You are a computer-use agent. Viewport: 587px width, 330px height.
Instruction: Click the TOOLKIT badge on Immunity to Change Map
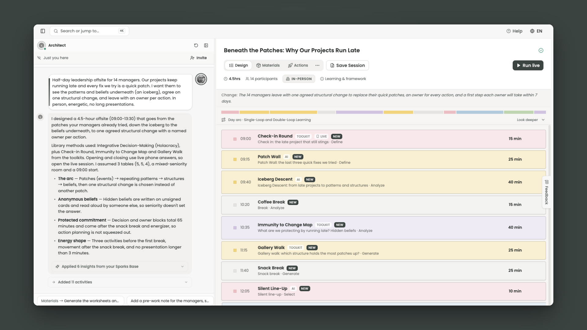(x=323, y=225)
